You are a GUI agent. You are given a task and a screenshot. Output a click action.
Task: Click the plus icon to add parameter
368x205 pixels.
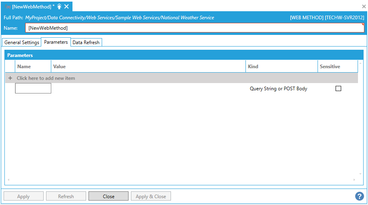tap(10, 78)
